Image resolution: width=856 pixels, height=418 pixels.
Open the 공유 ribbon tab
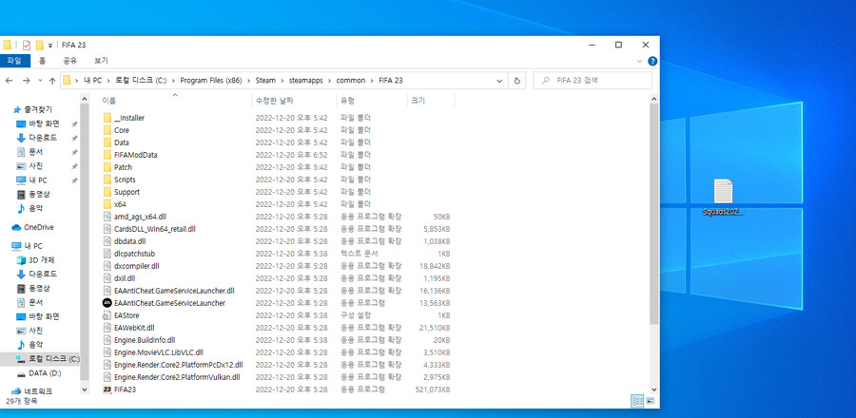69,61
